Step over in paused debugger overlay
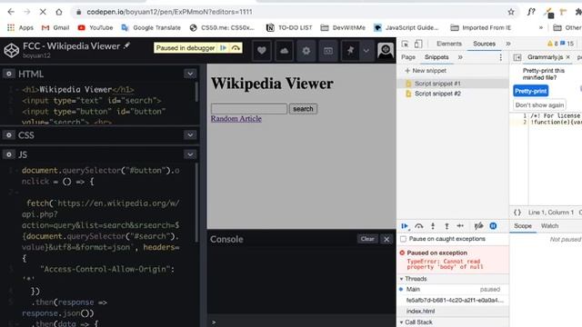582x327 pixels. (236, 48)
